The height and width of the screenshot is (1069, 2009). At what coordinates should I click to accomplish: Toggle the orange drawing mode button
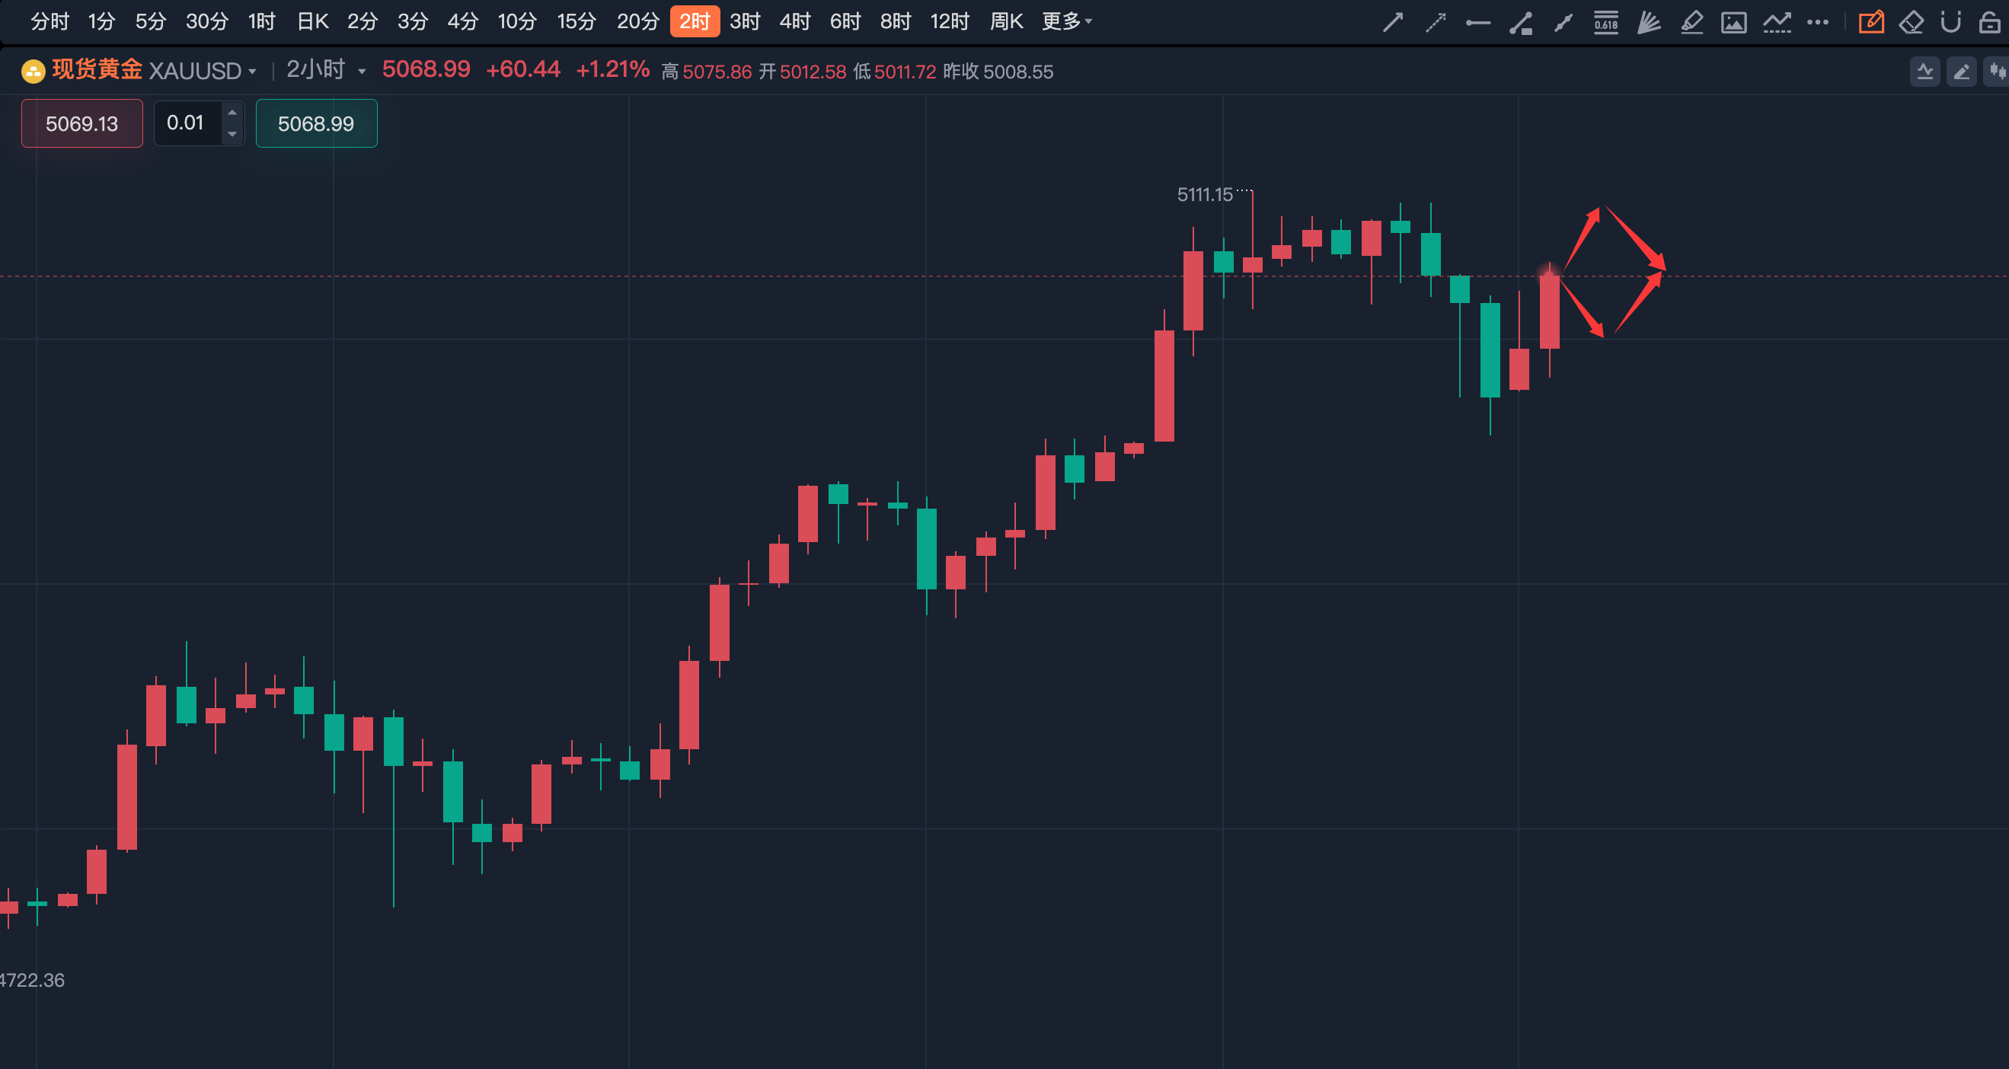pyautogui.click(x=1871, y=22)
